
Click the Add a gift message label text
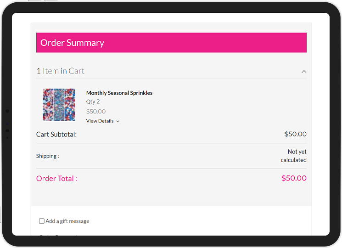point(67,221)
